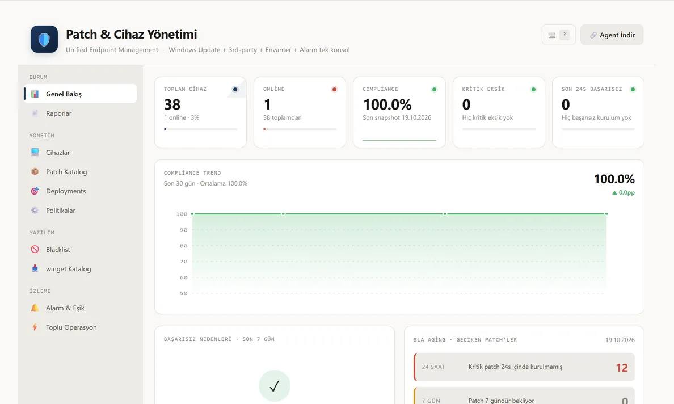The image size is (674, 404).
Task: Click İZLEME sidebar section header
Action: 40,291
